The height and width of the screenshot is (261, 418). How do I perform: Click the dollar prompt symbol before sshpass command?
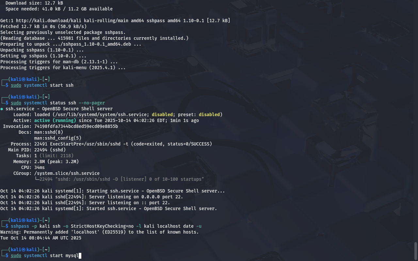pyautogui.click(x=7, y=226)
